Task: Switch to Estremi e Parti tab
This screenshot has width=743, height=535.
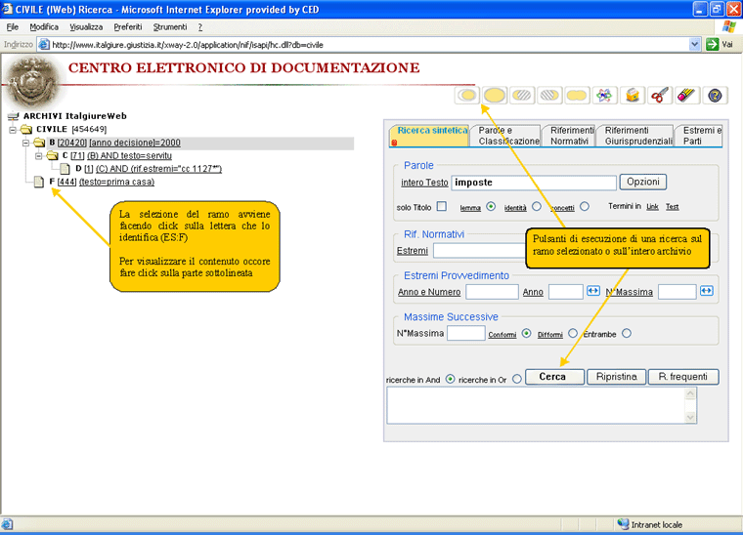Action: (700, 136)
